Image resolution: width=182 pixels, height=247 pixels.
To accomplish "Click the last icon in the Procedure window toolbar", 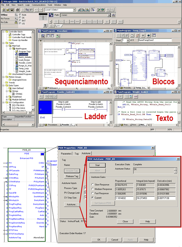I will tap(58, 36).
